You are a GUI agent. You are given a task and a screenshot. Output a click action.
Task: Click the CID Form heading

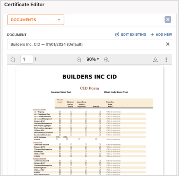(x=90, y=88)
